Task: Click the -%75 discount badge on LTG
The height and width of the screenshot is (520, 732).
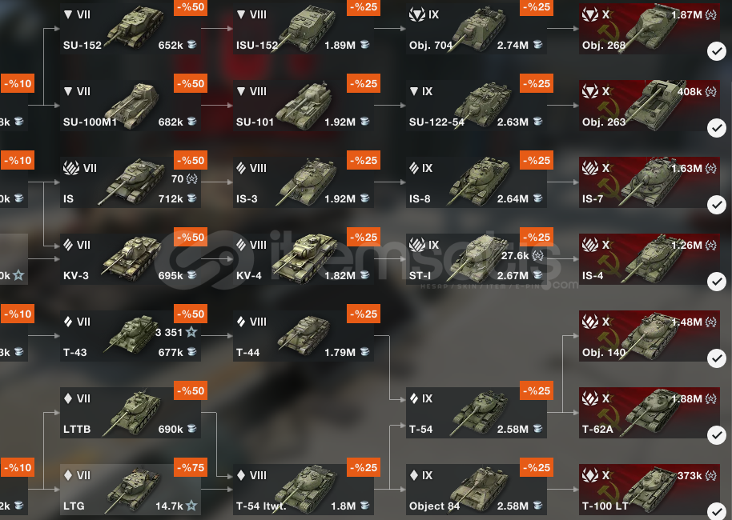Action: tap(191, 468)
